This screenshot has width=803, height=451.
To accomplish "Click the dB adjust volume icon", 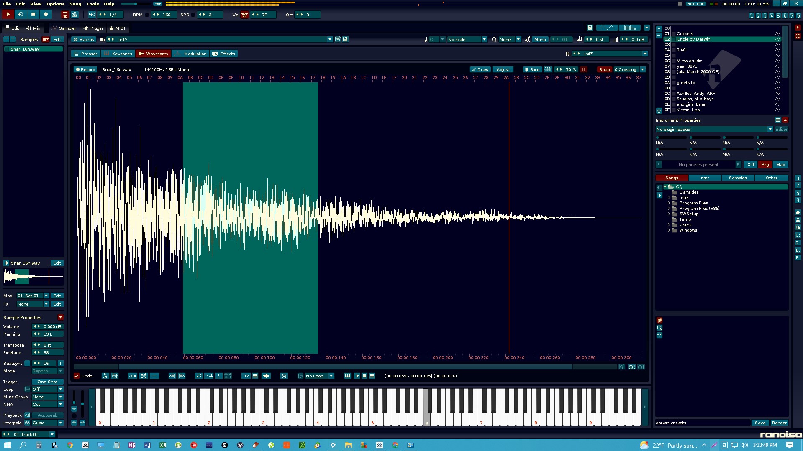I will [x=132, y=376].
